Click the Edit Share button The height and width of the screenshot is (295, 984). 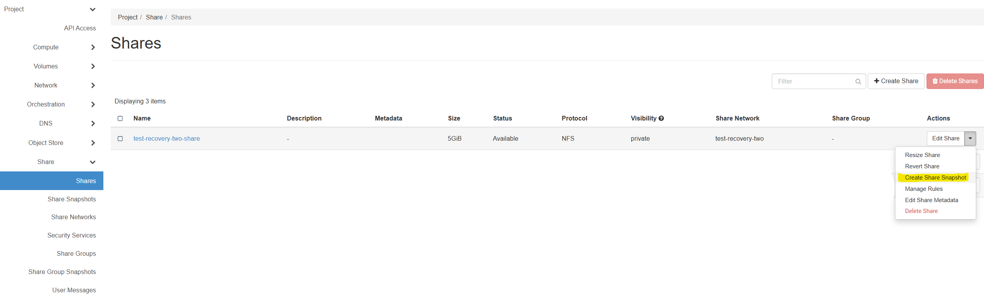tap(946, 138)
